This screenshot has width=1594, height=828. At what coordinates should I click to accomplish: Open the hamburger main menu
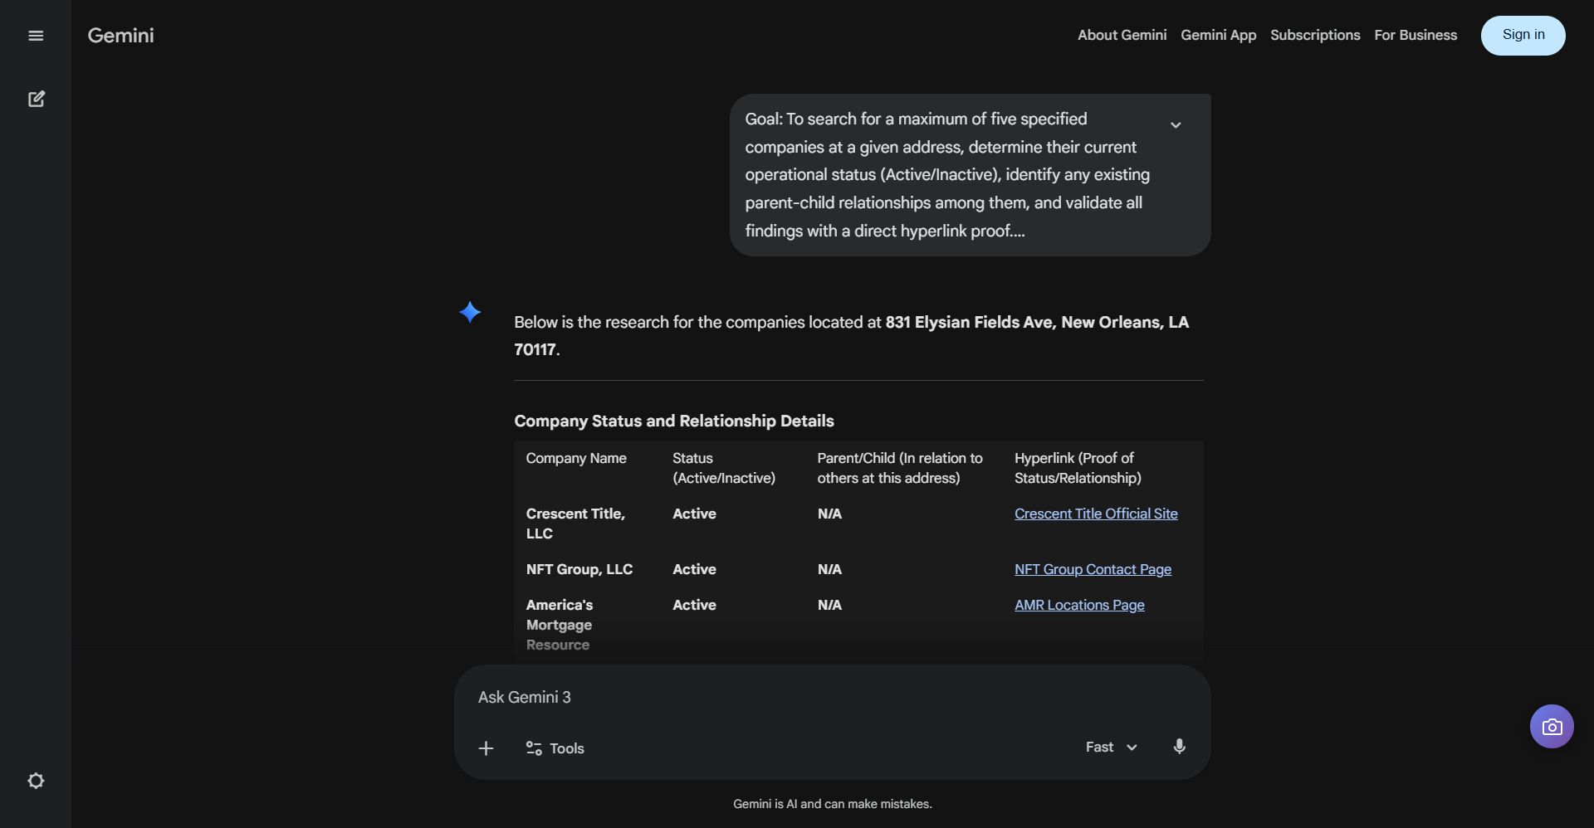pos(36,36)
